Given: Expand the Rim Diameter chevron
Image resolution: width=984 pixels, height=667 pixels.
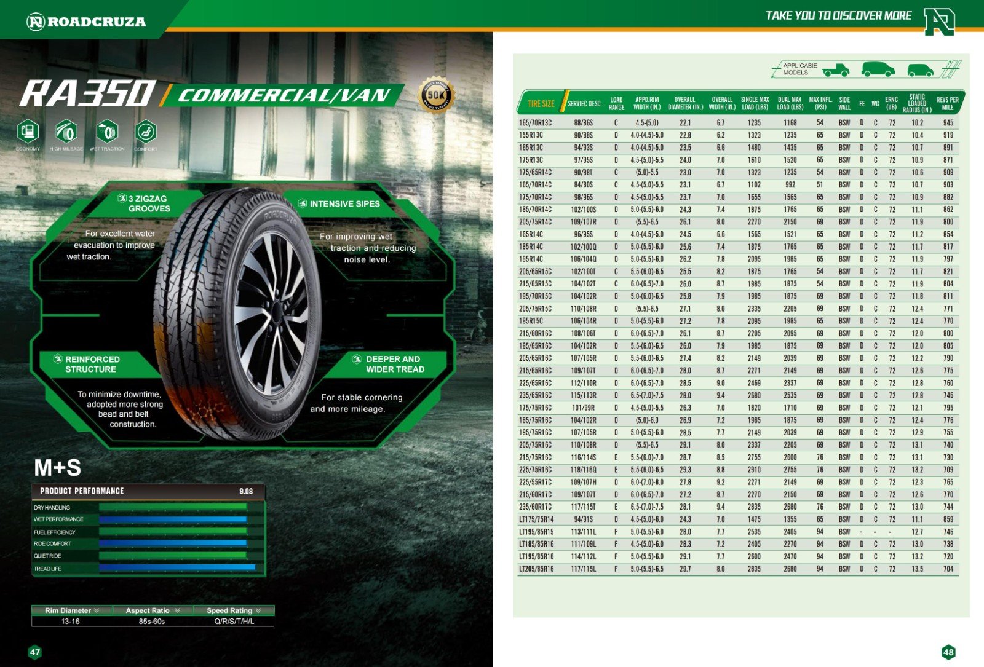Looking at the screenshot, I should (x=97, y=610).
